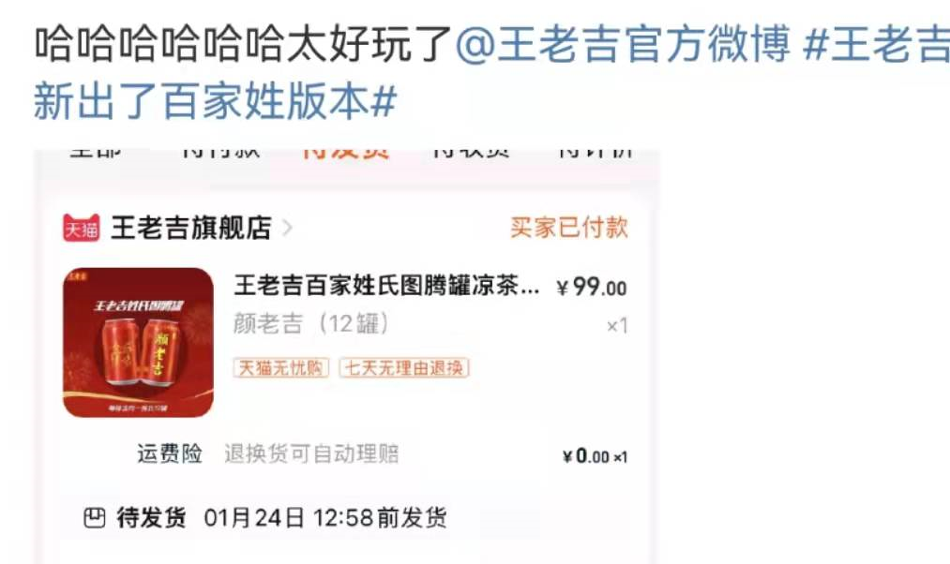
Task: Click the 颜老吉（12罐）variant text
Action: (x=311, y=324)
